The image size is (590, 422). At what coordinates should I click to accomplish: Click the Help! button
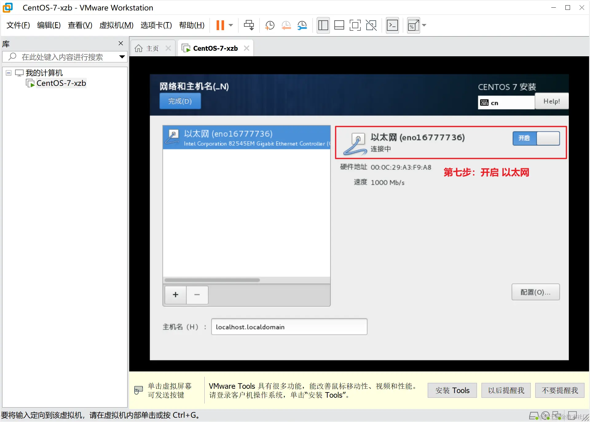(x=552, y=101)
